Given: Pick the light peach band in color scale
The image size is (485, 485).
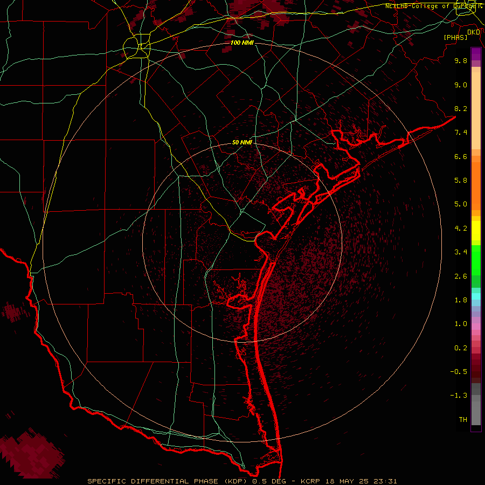Looking at the screenshot, I should tap(476, 110).
